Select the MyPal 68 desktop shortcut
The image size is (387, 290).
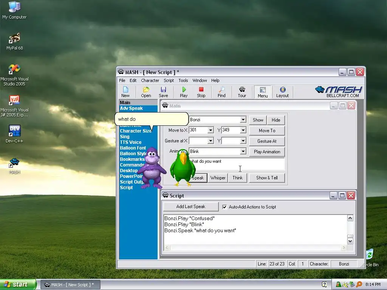[14, 41]
